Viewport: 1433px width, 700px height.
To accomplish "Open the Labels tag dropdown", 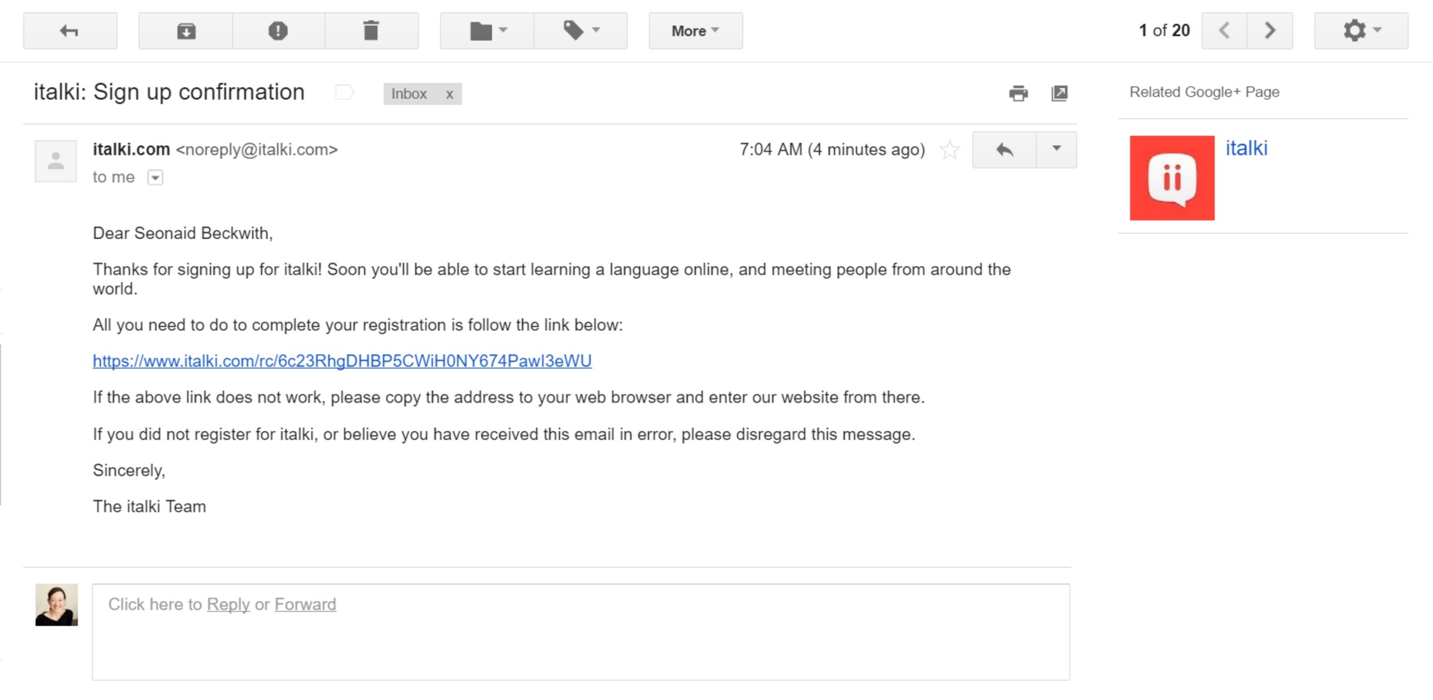I will pos(580,31).
